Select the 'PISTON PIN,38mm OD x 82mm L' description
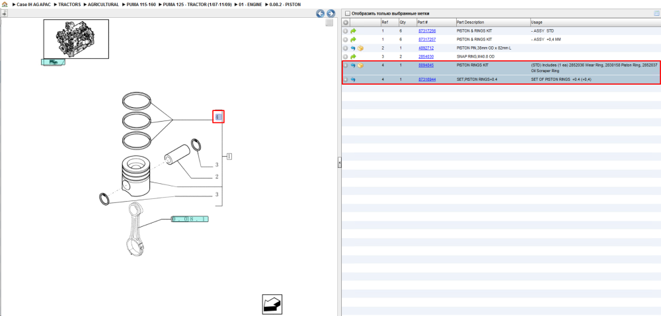661x316 pixels. tap(484, 48)
